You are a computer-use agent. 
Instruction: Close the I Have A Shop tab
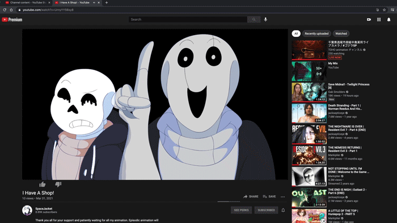point(99,2)
